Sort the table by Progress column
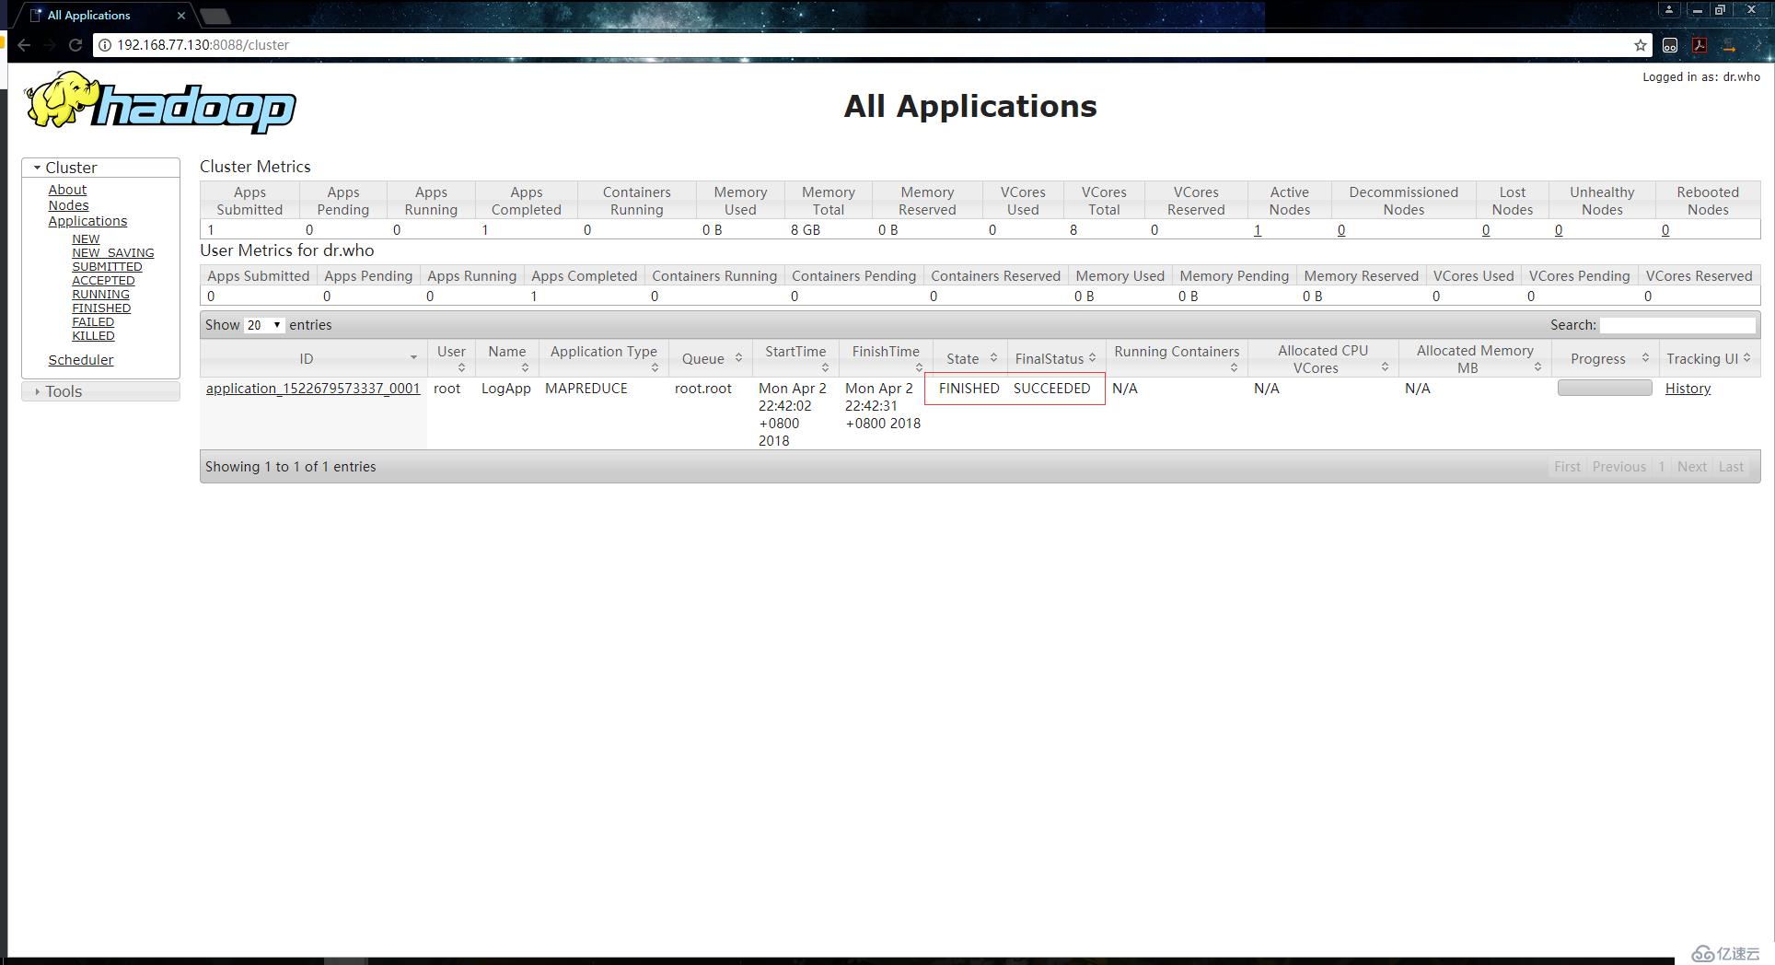 click(1605, 359)
